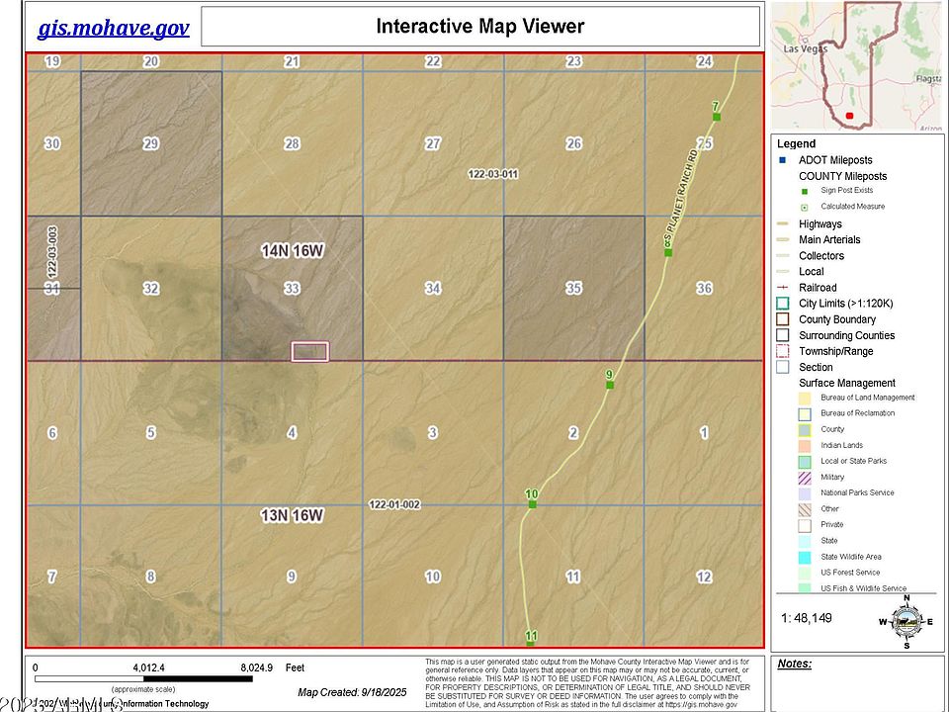949x712 pixels.
Task: Click the ADOT Mileposts blue square symbol
Action: click(783, 160)
